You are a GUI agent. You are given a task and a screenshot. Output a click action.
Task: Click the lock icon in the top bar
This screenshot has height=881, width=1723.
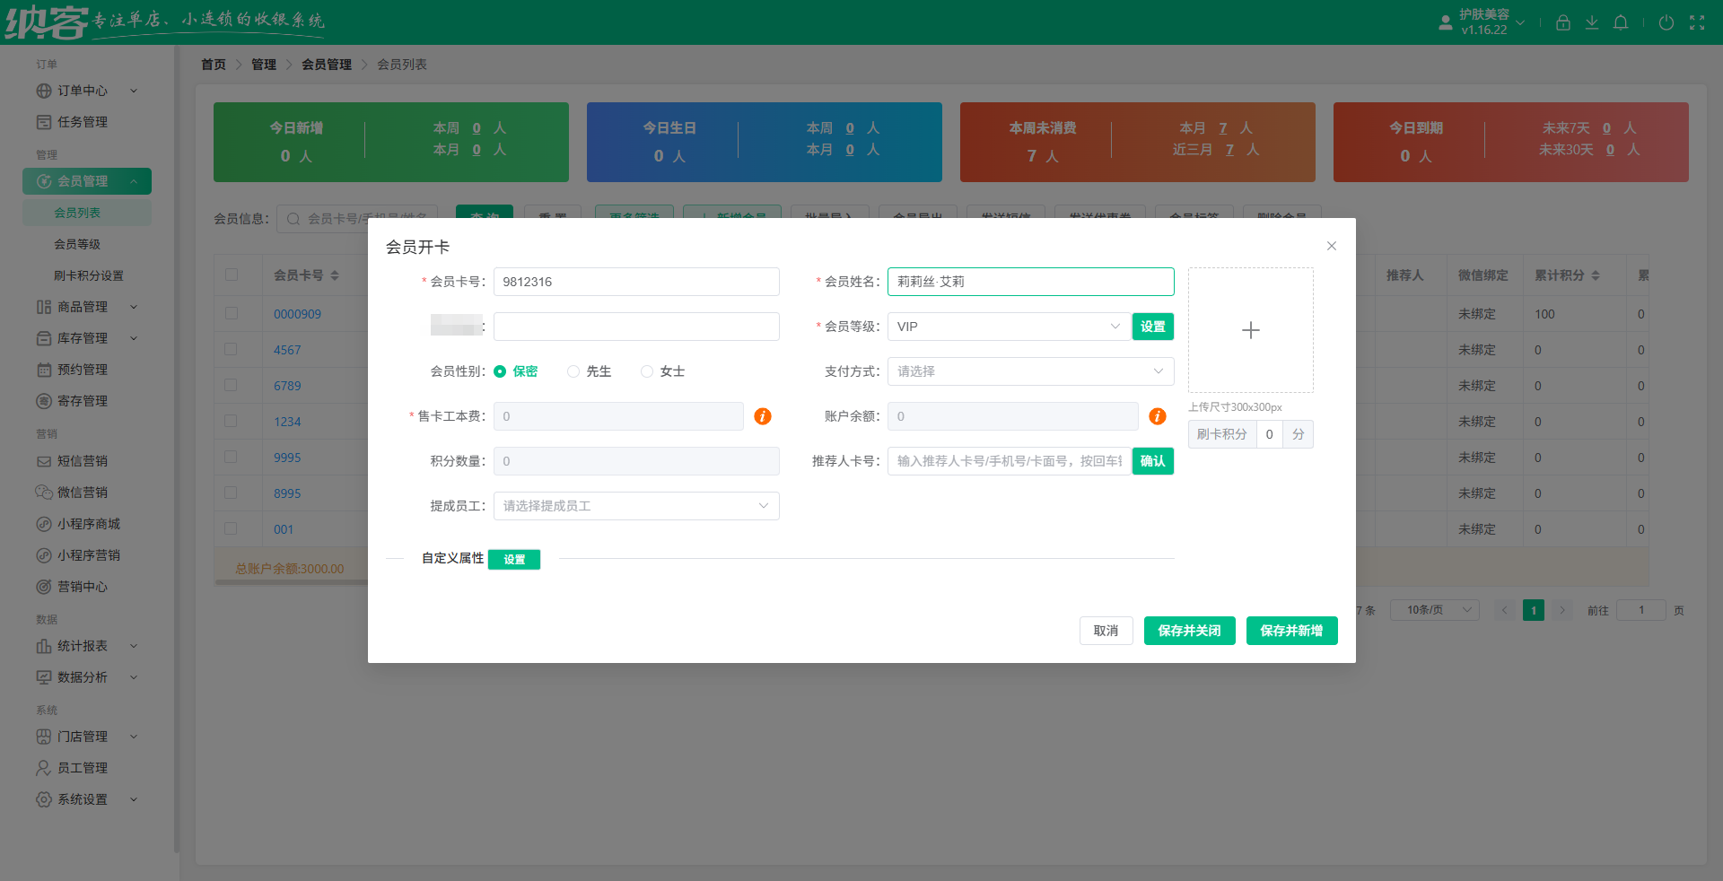[x=1562, y=22]
